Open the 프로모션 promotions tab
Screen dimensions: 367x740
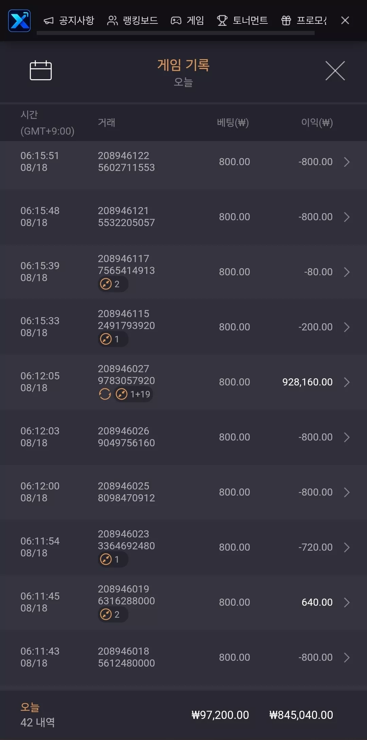point(304,20)
